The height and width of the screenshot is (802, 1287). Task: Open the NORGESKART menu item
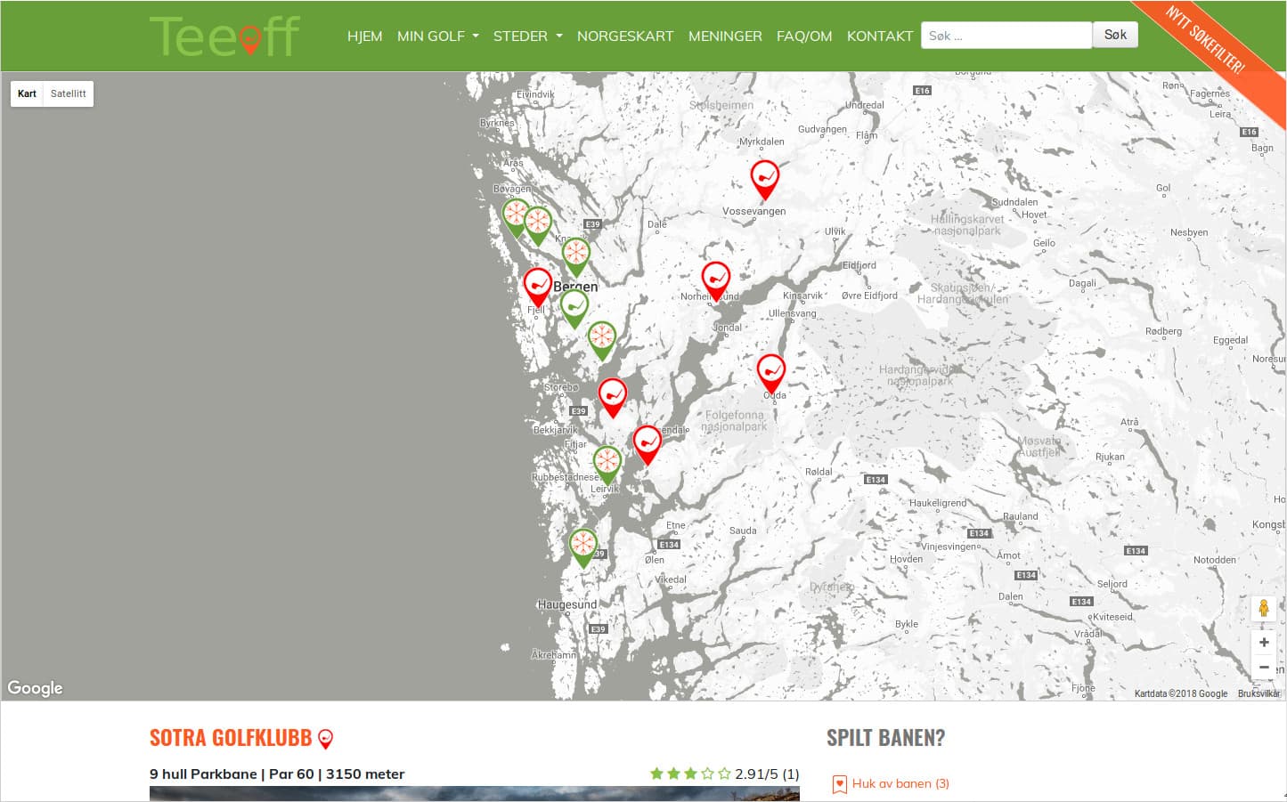pos(625,36)
